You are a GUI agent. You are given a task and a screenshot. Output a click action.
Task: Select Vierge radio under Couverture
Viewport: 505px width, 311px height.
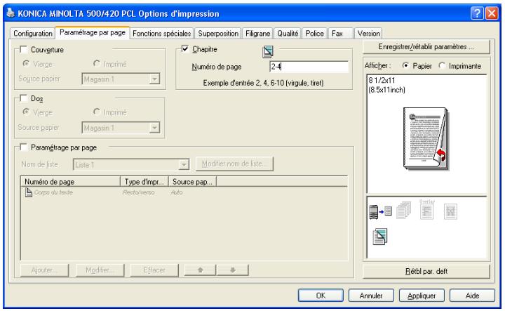click(26, 63)
